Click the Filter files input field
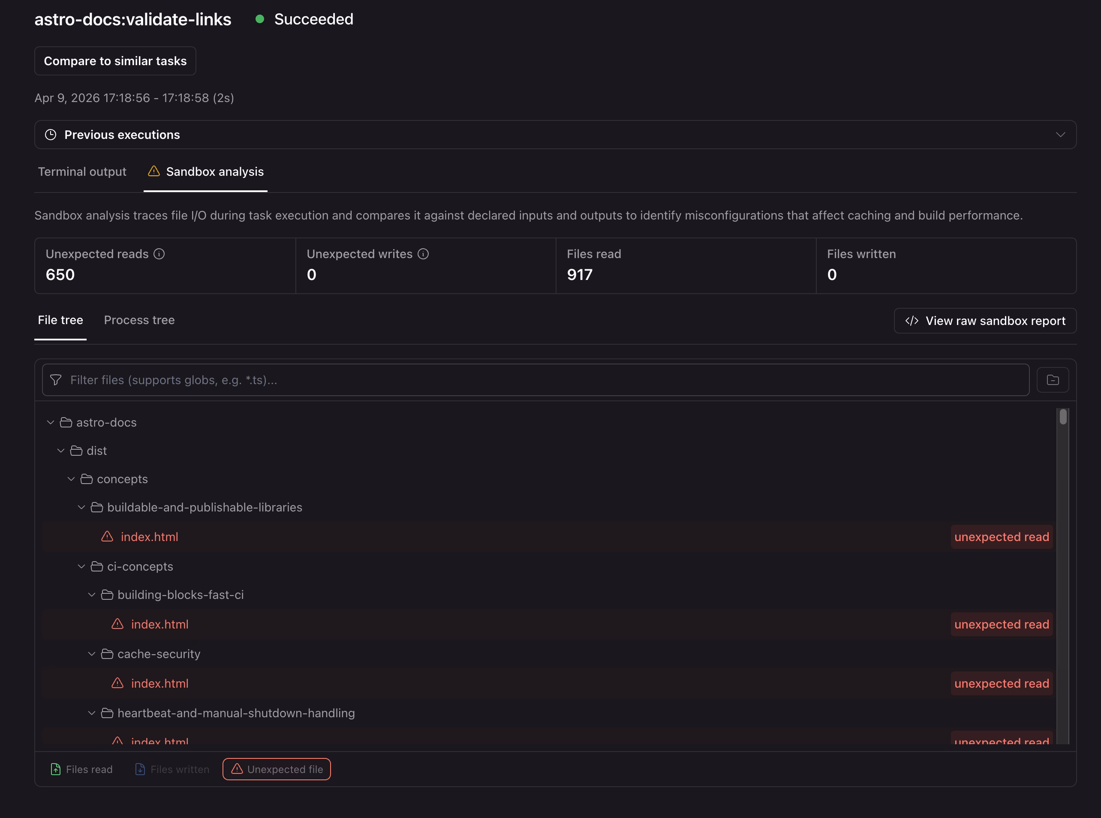 (535, 380)
